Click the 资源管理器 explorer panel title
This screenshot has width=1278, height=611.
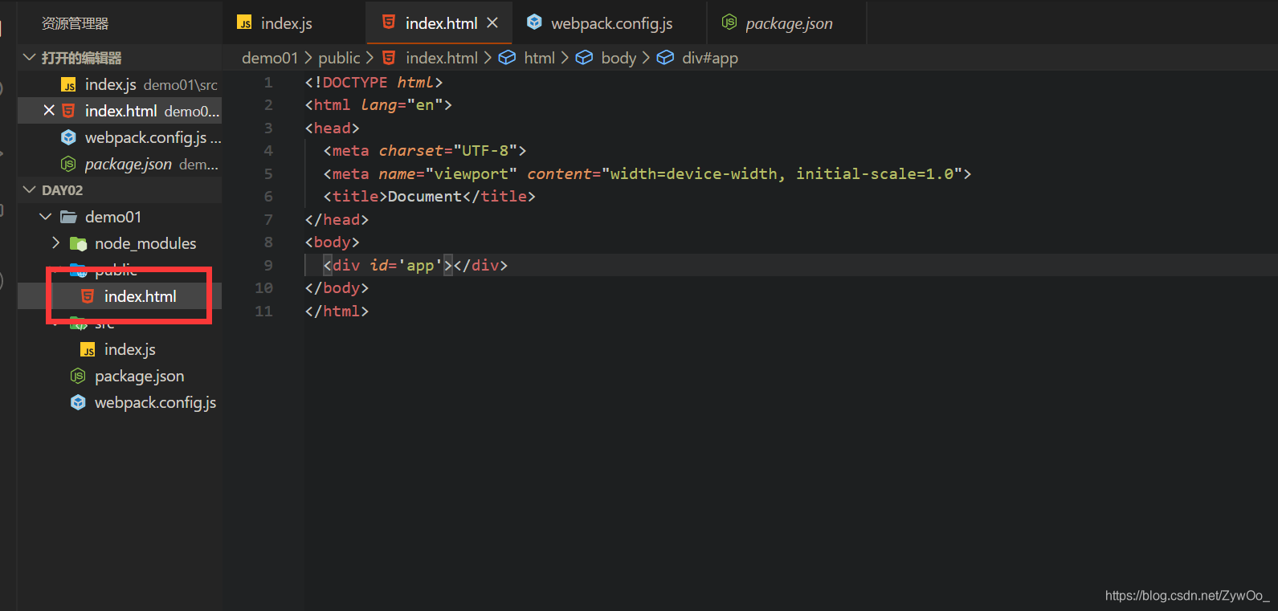tap(75, 23)
